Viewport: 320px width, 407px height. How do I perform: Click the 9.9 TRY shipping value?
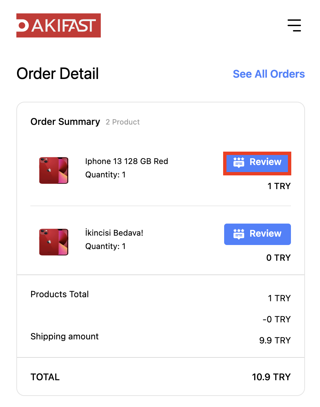click(x=275, y=340)
